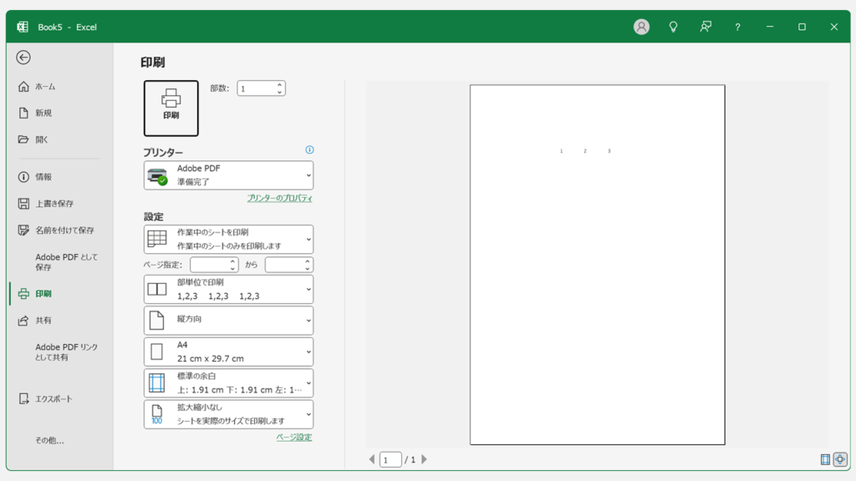Toggle show margins icon in preview corner
This screenshot has height=481, width=856.
click(x=825, y=459)
